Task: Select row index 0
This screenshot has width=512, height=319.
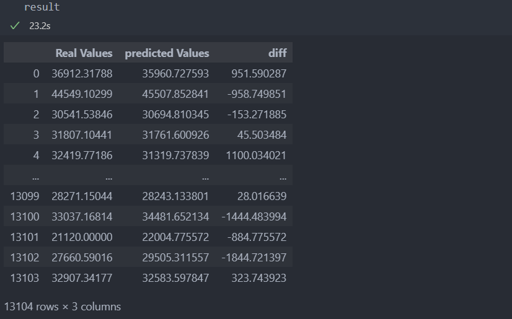Action: point(36,74)
